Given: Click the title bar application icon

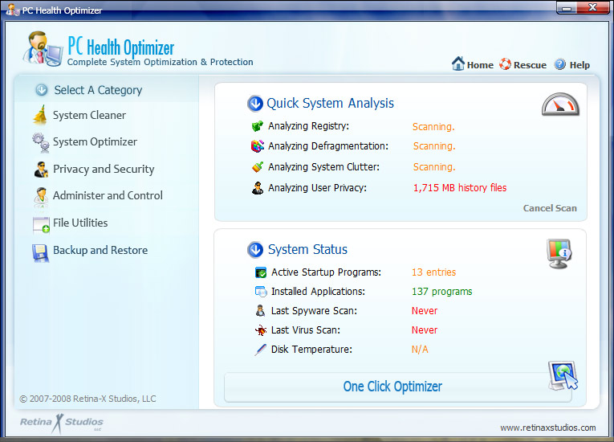Looking at the screenshot, I should pyautogui.click(x=12, y=10).
